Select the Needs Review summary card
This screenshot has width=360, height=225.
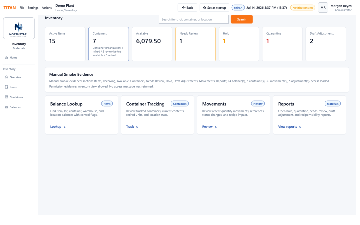tap(195, 44)
